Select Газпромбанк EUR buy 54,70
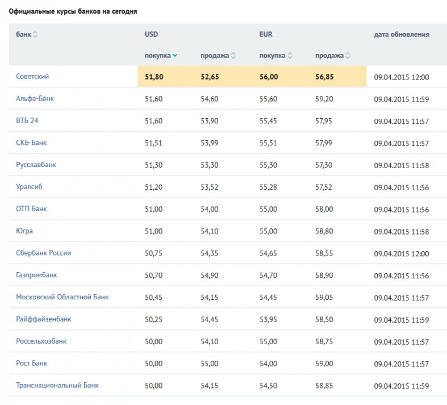447x405 pixels. [268, 275]
